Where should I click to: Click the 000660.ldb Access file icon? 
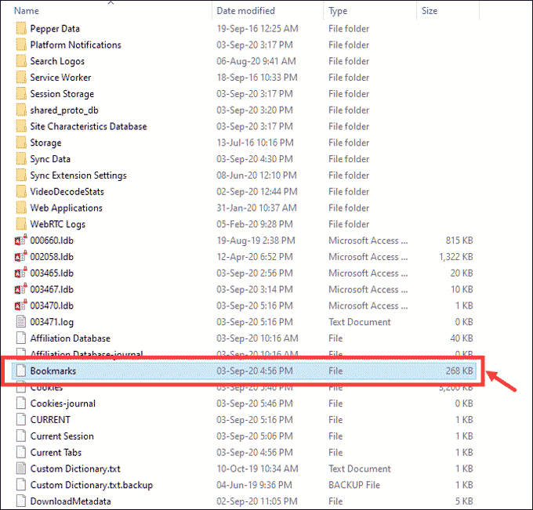coord(20,240)
